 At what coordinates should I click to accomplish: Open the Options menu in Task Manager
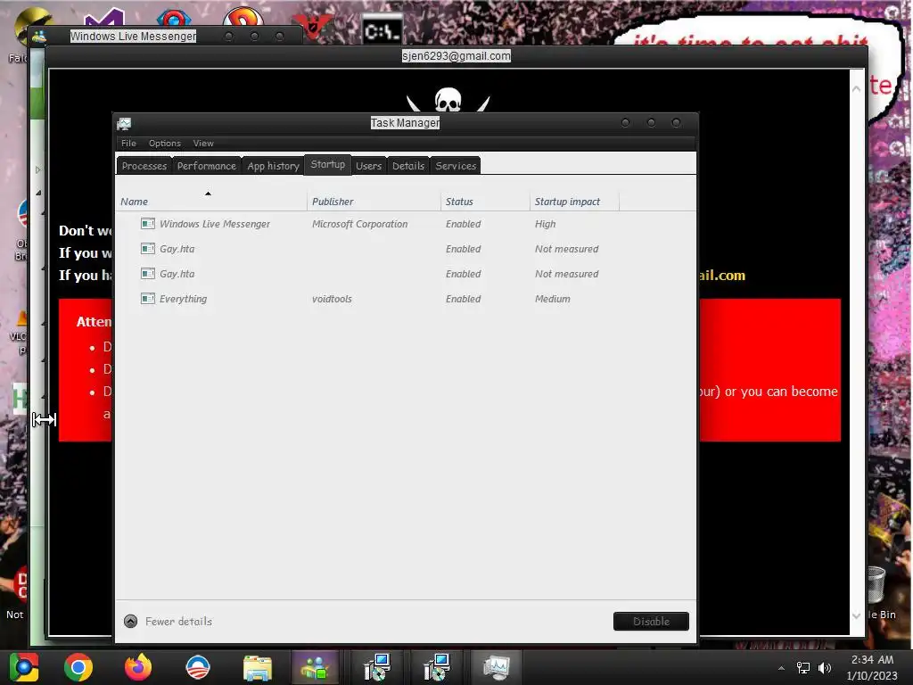tap(165, 144)
